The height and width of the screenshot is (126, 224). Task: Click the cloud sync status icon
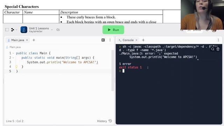58,30
